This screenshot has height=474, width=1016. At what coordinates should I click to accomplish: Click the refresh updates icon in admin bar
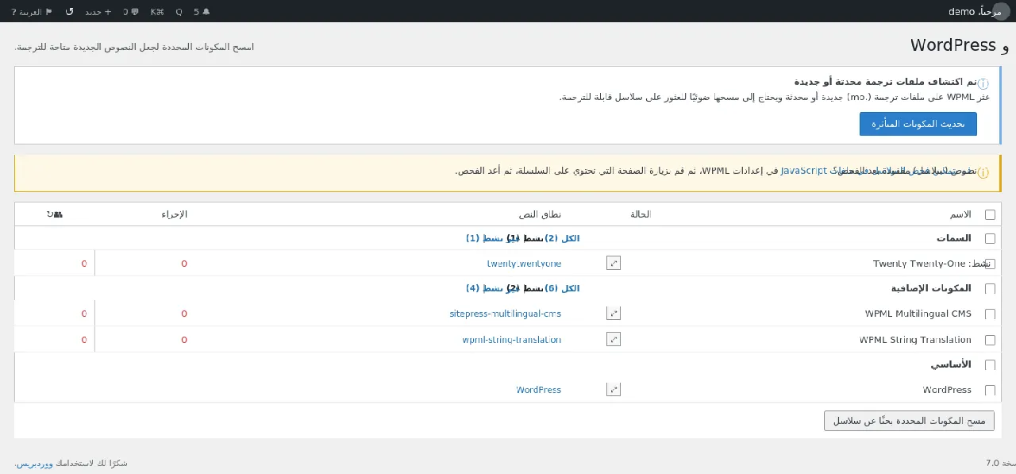[70, 12]
